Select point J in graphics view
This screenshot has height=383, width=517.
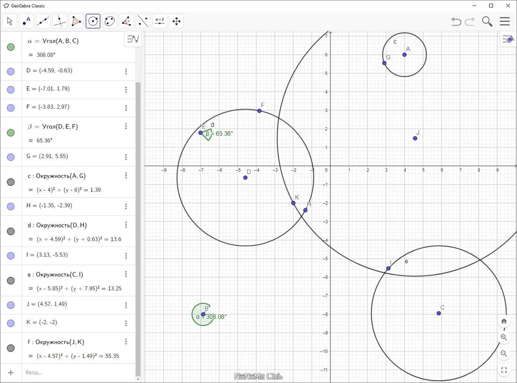point(415,138)
